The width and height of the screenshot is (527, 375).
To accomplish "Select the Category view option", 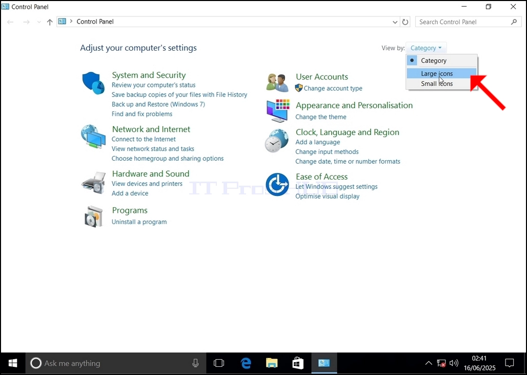I will pos(441,61).
